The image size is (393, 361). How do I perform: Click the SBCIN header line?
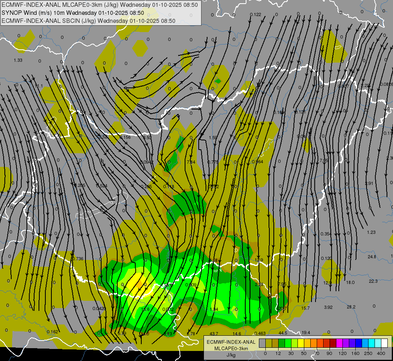coord(88,21)
